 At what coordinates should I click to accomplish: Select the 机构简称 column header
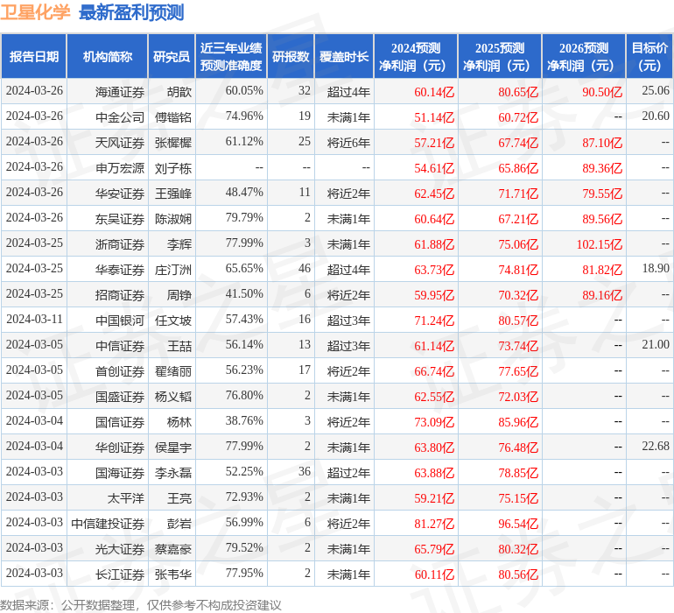[x=108, y=56]
